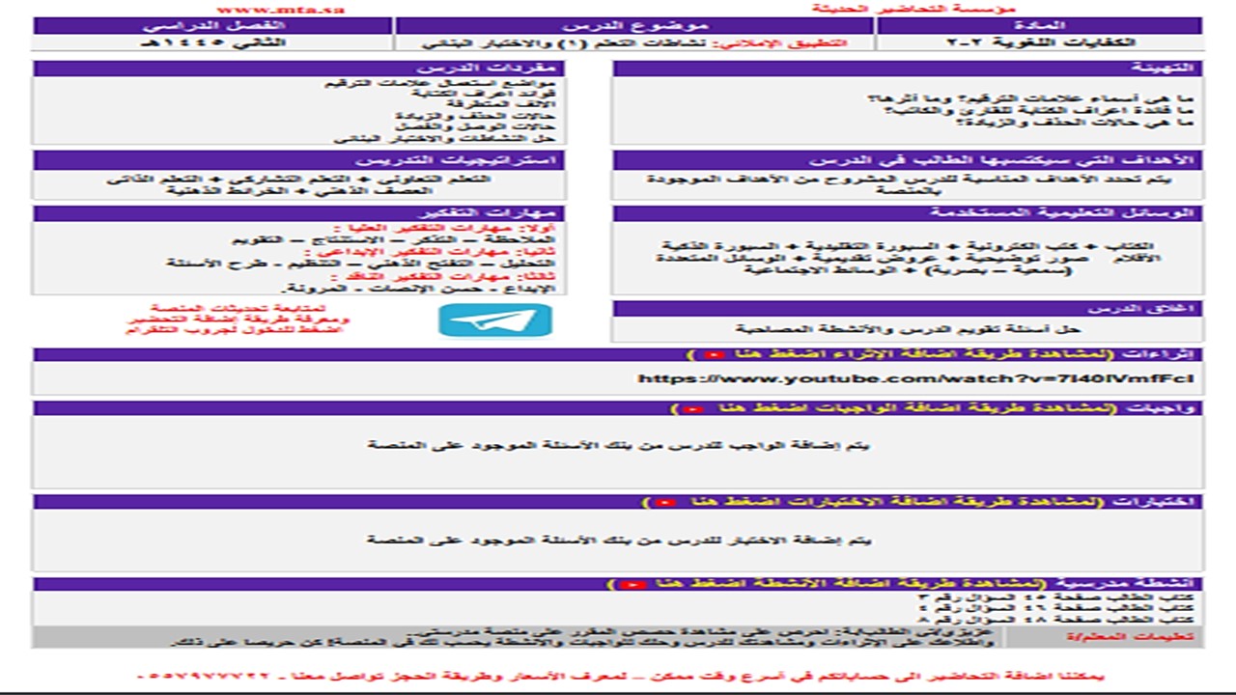Click the مهارات التفكير section header
The height and width of the screenshot is (695, 1236).
tap(300, 213)
